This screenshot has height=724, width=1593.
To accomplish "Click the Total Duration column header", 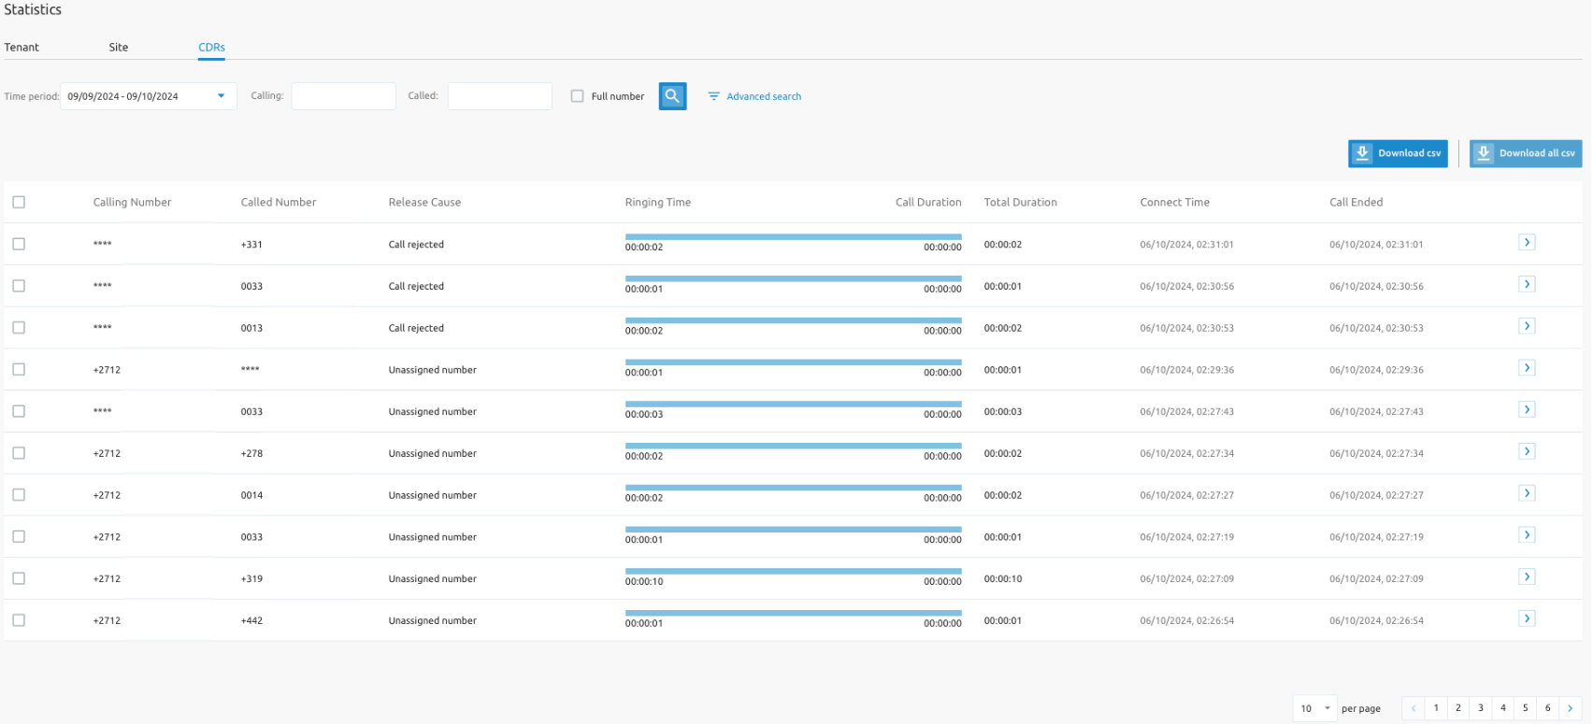I will [x=1020, y=202].
